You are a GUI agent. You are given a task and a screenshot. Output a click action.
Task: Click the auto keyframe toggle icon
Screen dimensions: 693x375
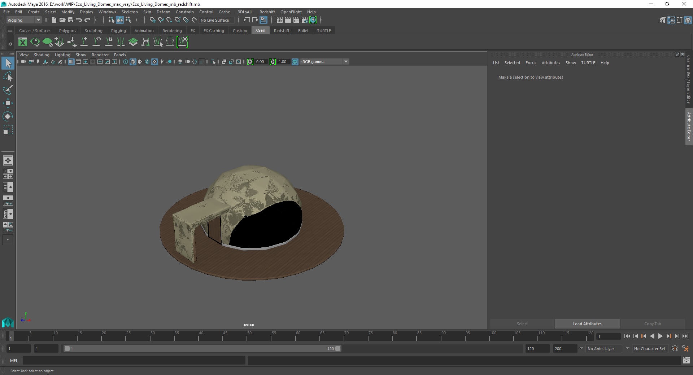click(x=675, y=349)
